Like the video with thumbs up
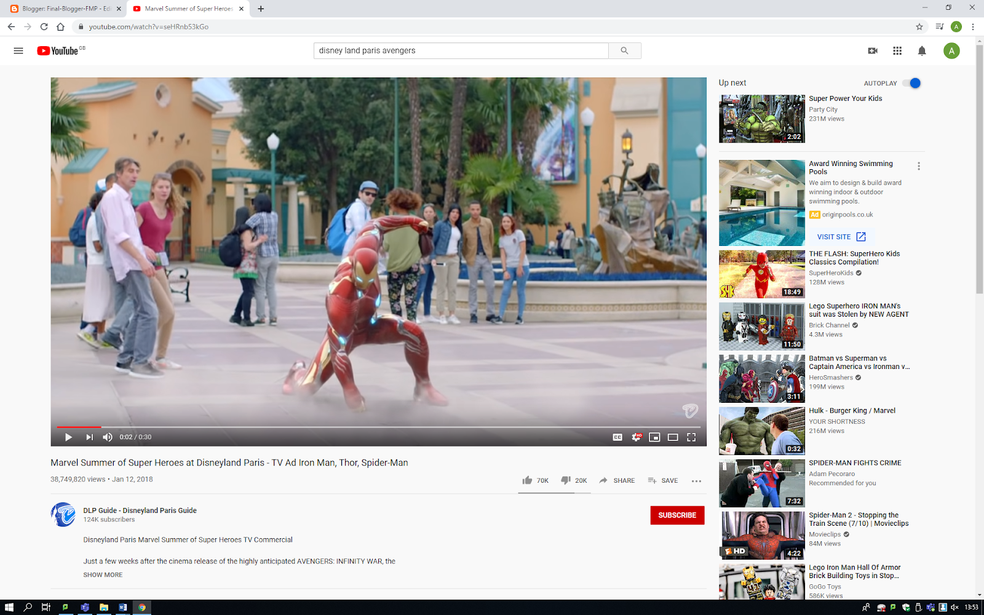The width and height of the screenshot is (984, 615). pos(535,480)
